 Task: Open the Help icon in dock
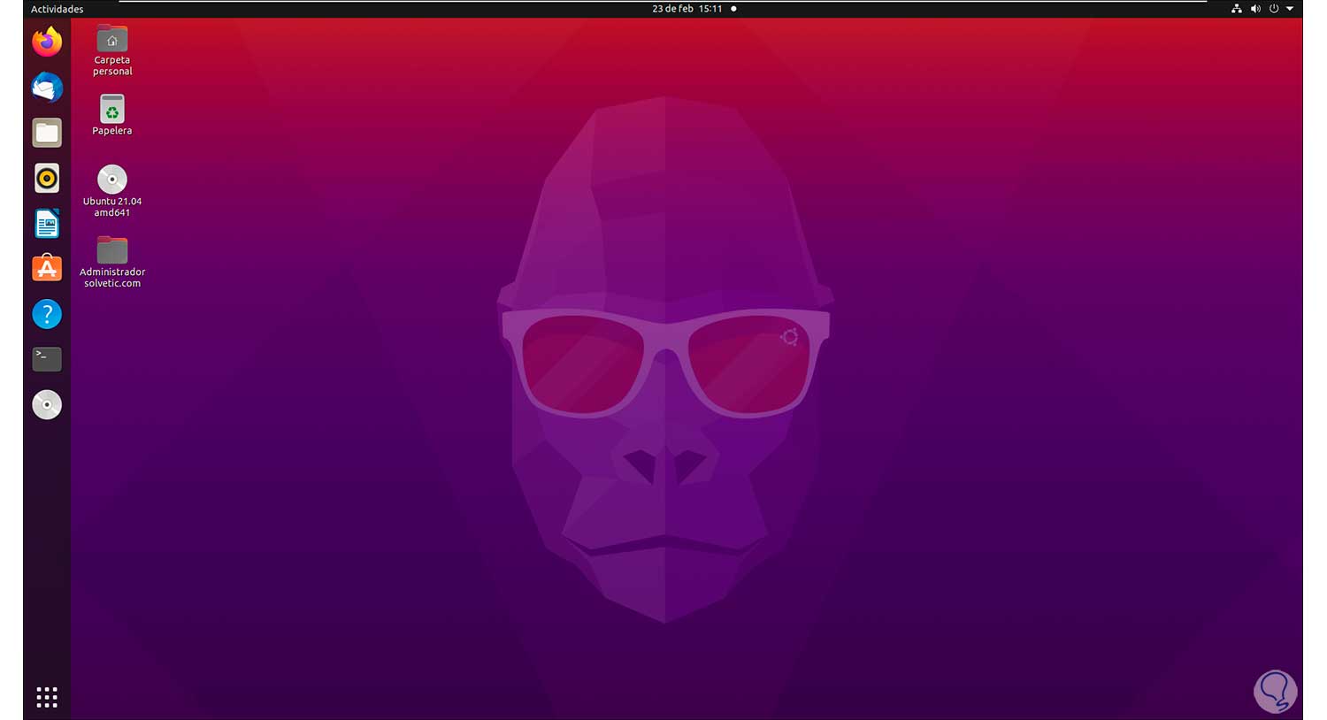[x=47, y=314]
